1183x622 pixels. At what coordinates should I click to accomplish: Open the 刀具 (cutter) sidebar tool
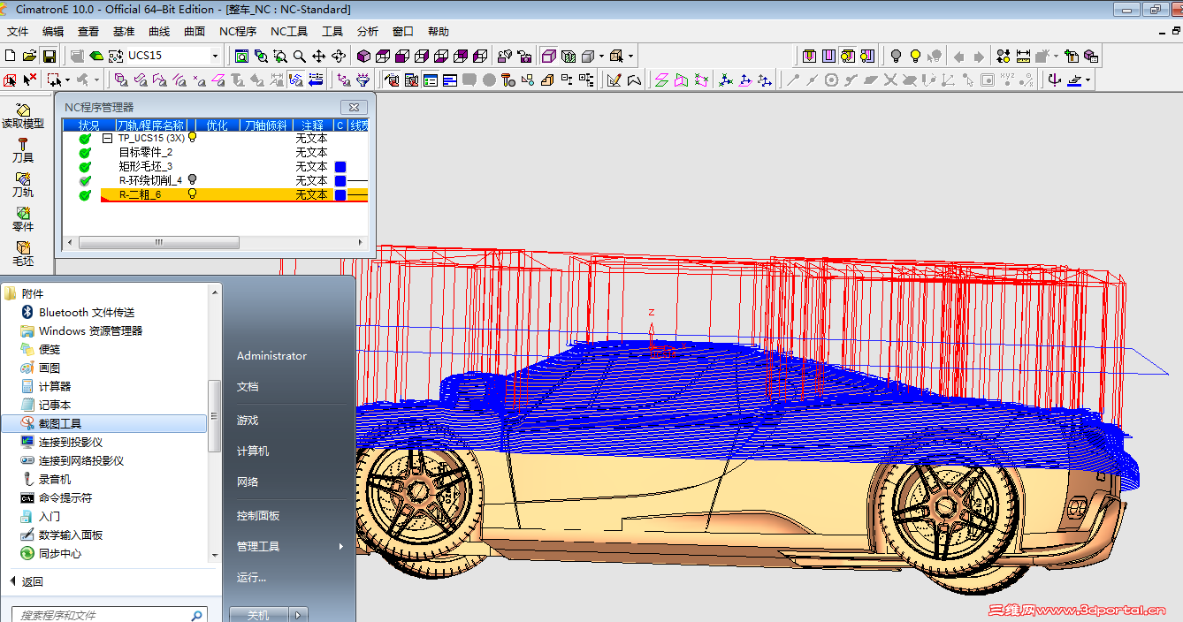tap(23, 149)
